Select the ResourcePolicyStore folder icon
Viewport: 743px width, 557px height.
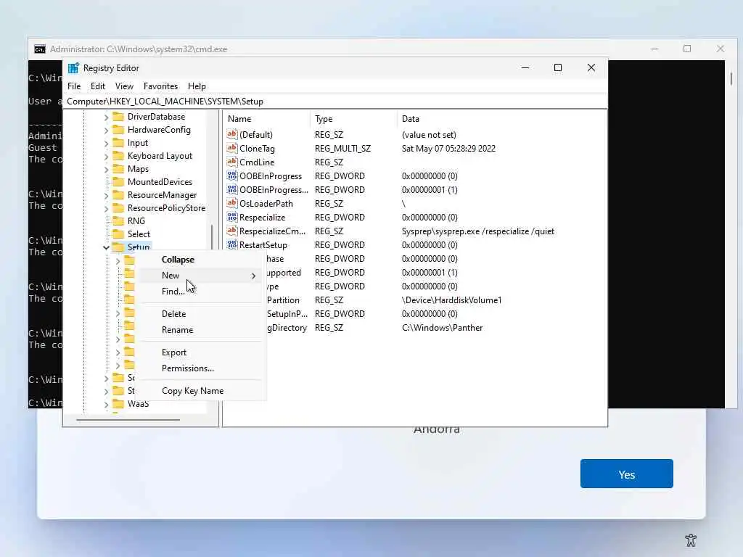click(x=118, y=208)
